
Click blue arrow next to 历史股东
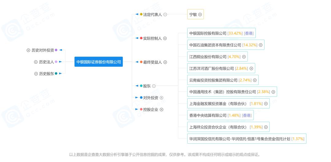click(61, 73)
